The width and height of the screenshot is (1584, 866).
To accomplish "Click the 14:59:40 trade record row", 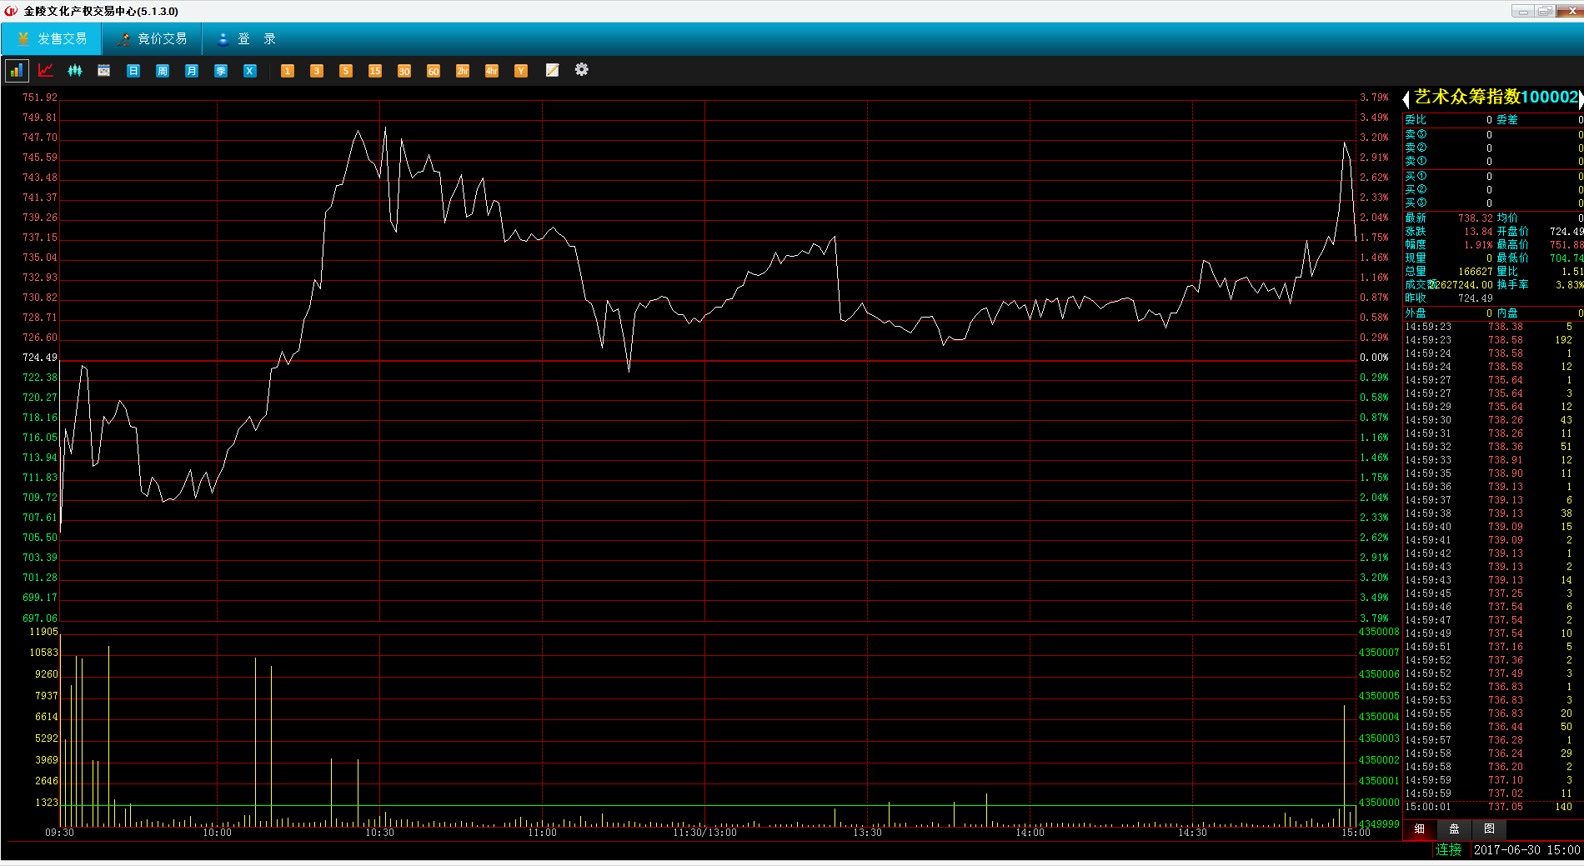I will point(1493,527).
